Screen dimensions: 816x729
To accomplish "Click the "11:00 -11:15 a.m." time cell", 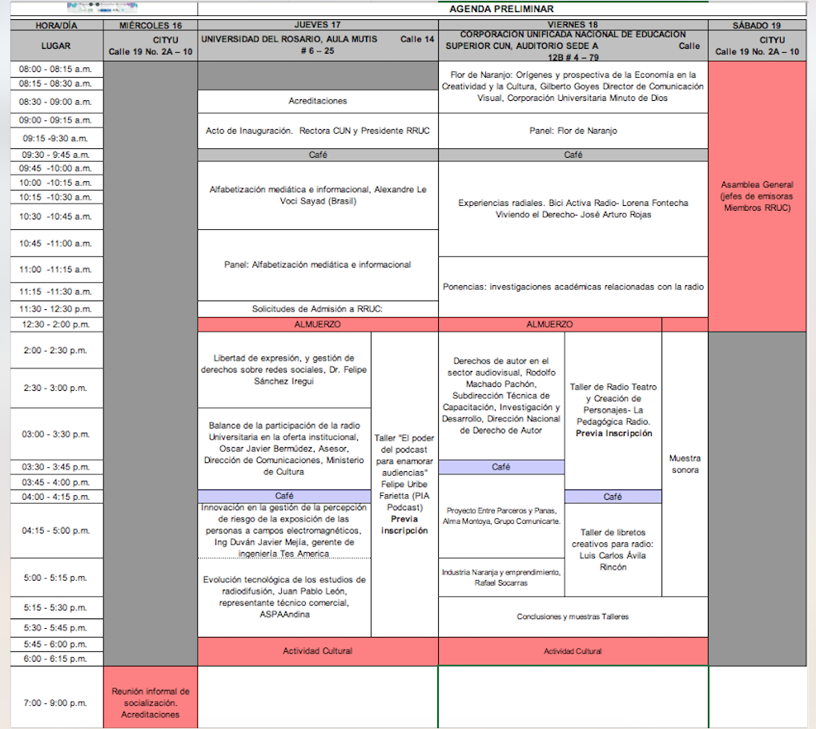I will 56,270.
